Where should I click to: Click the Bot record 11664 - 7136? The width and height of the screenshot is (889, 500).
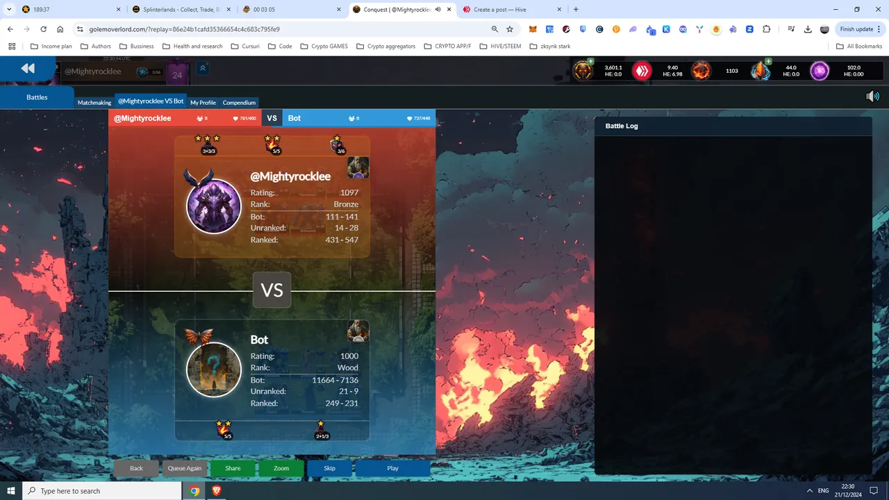tap(335, 380)
